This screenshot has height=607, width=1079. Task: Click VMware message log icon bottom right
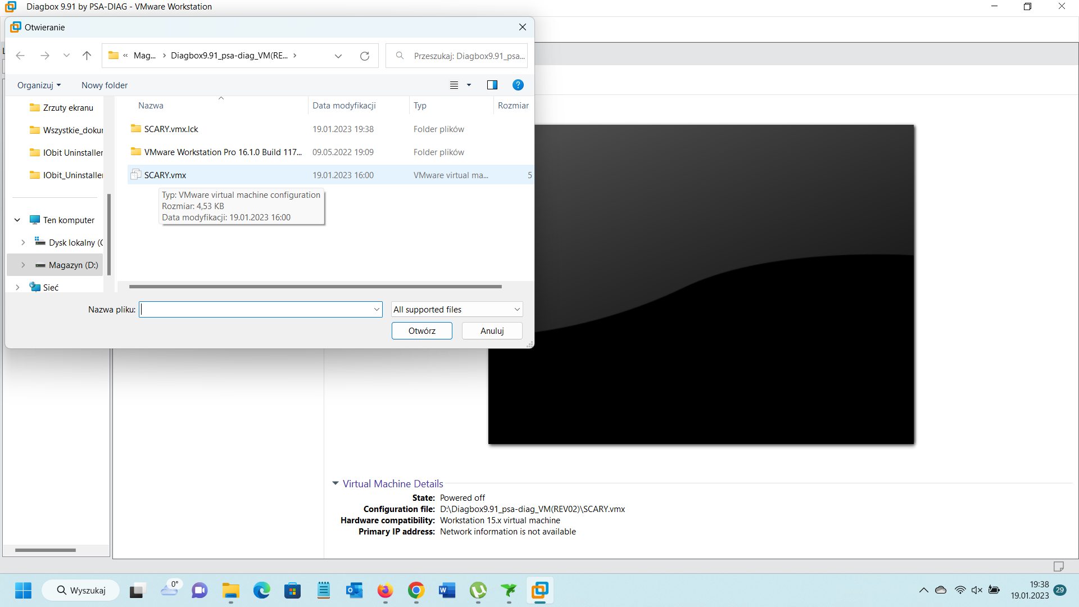pyautogui.click(x=1058, y=566)
